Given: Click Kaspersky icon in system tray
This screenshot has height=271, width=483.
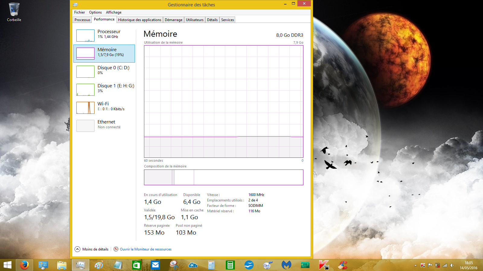Looking at the screenshot, I should (x=423, y=265).
